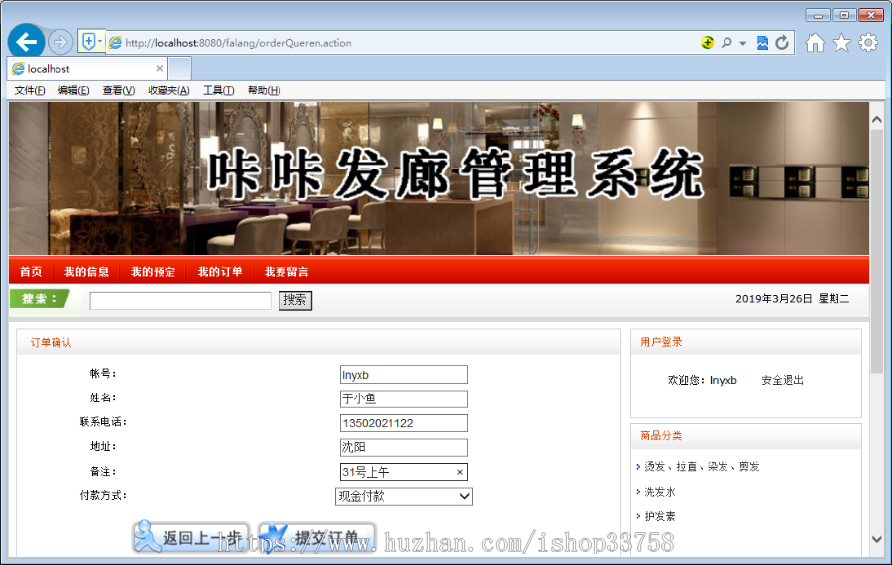Click the scrollbar up arrow
Screen dimensions: 892x565
tap(877, 120)
